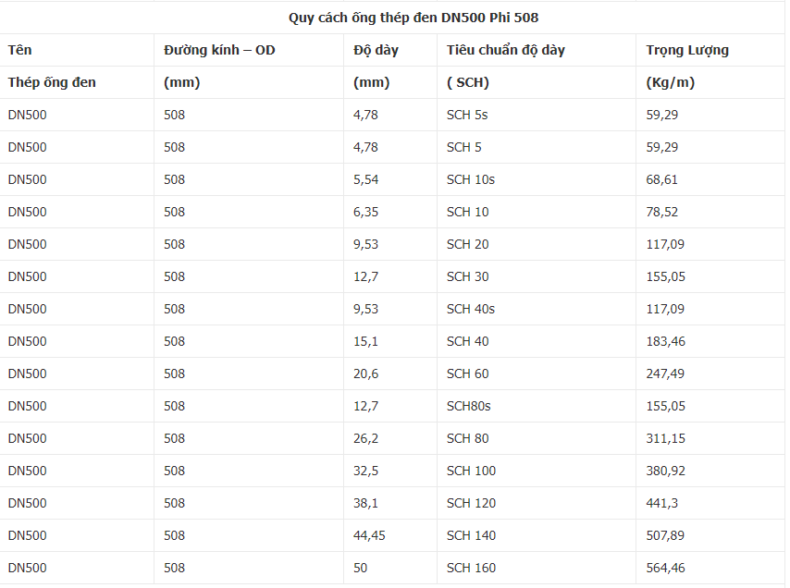The image size is (790, 588).
Task: Click the 'SCH 60' cell
Action: click(x=468, y=374)
